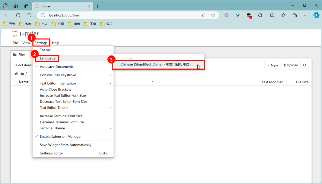Open browser extensions puzzle icon
322x184 pixels.
[260, 15]
